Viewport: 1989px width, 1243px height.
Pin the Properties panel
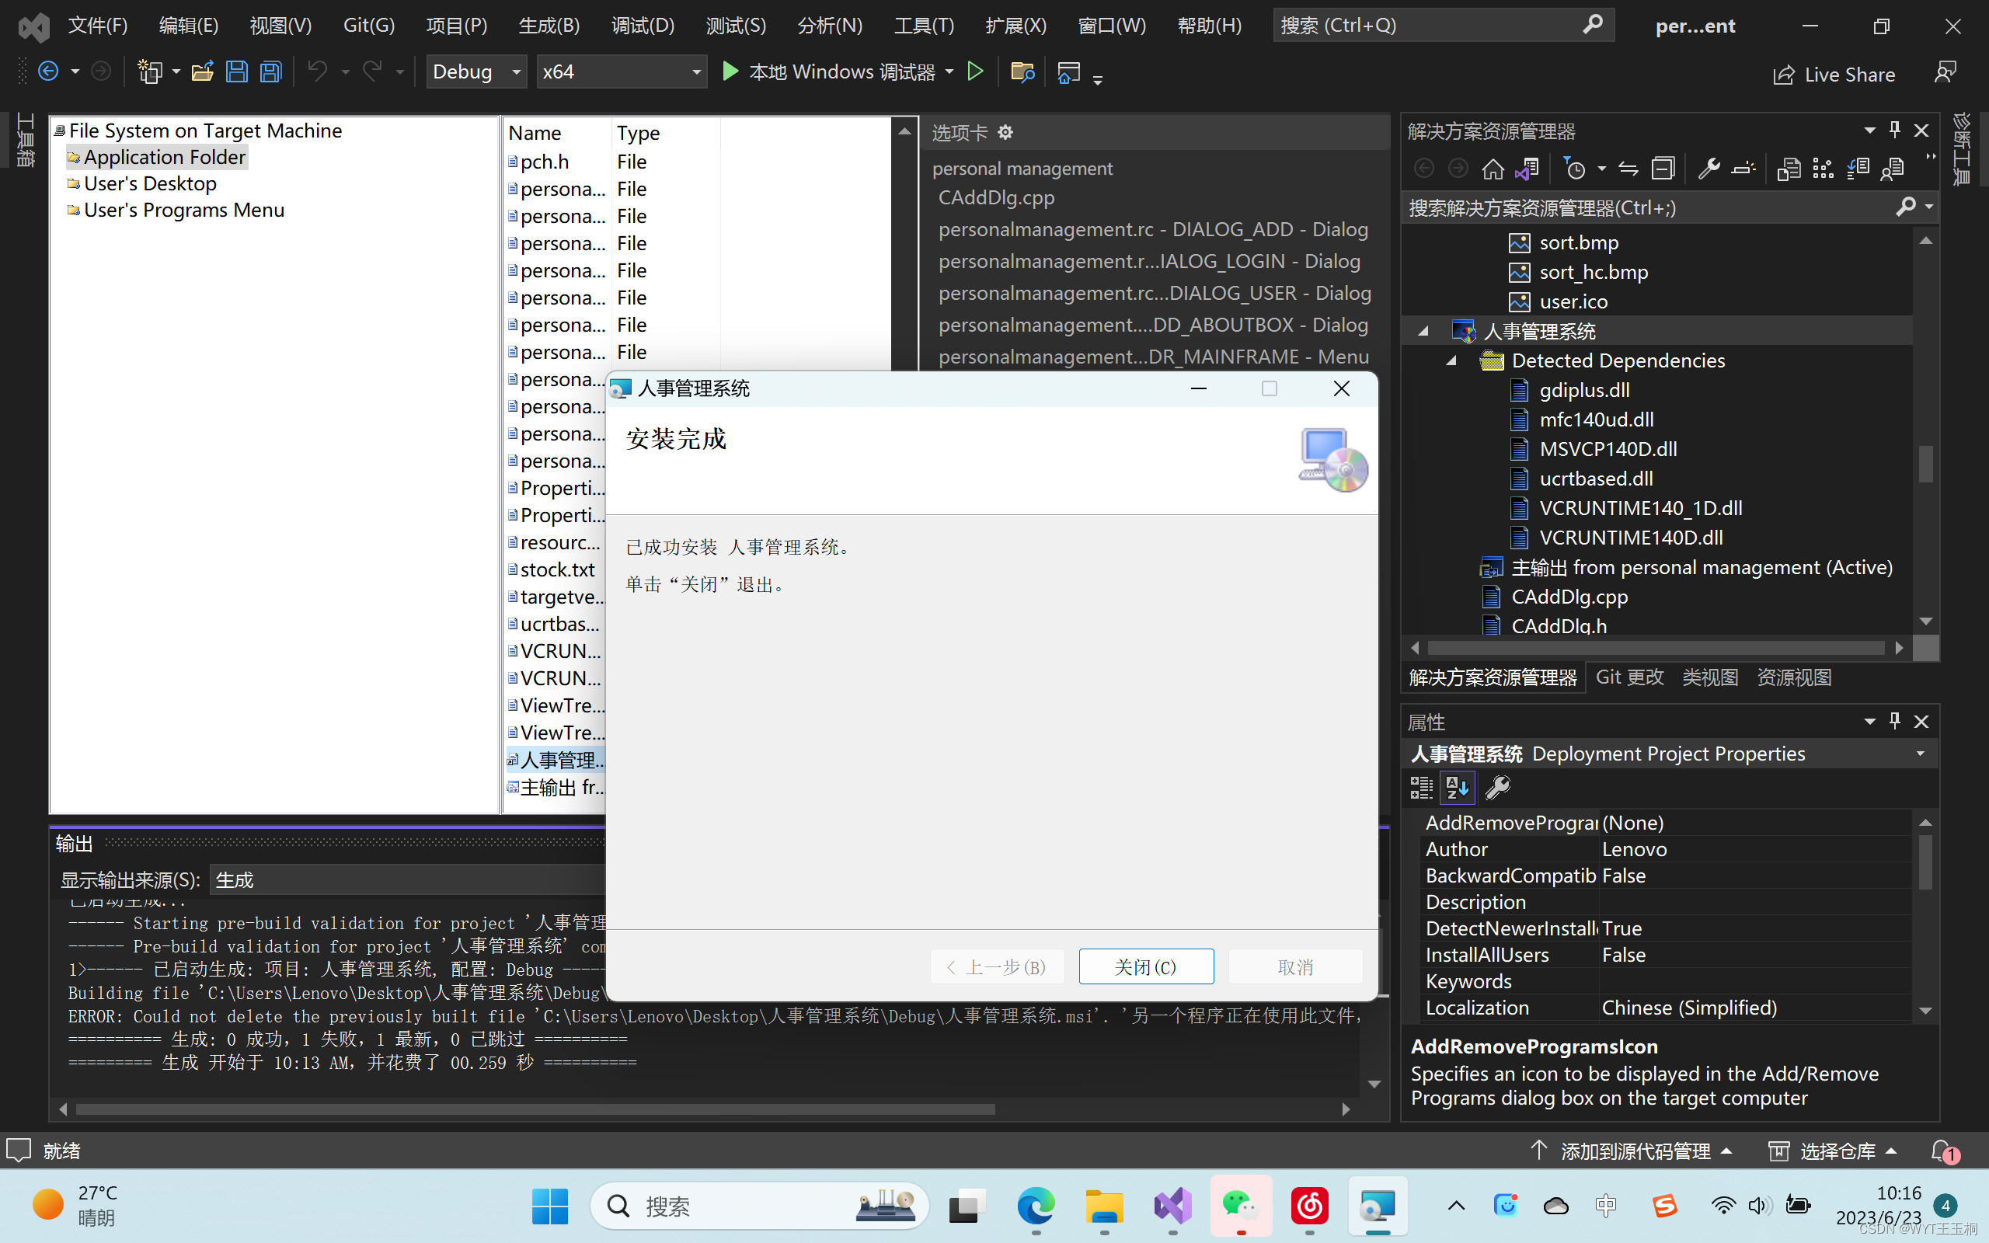1893,721
